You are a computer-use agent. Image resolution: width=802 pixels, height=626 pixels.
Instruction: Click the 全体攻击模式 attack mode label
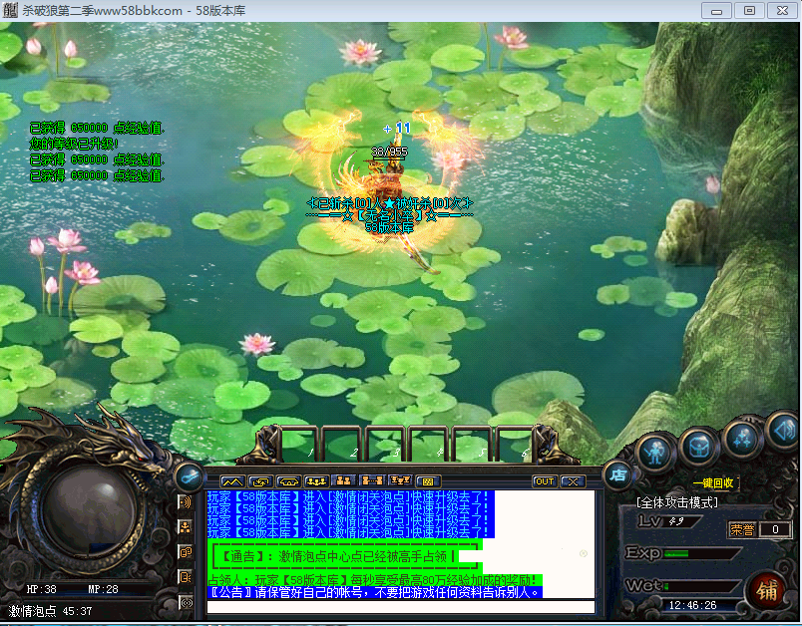coord(677,502)
